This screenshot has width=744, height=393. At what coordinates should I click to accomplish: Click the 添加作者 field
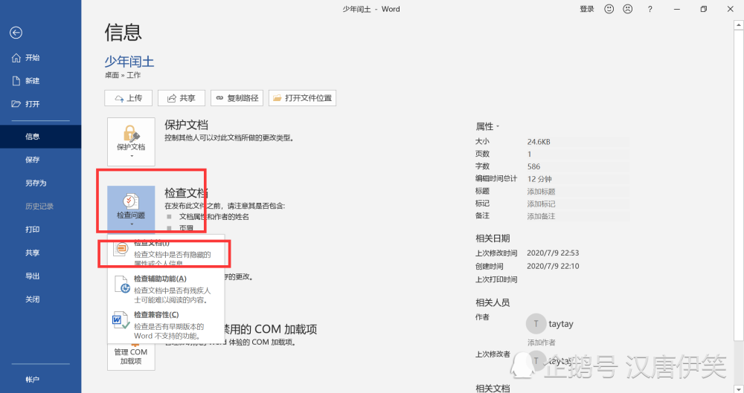pyautogui.click(x=542, y=342)
